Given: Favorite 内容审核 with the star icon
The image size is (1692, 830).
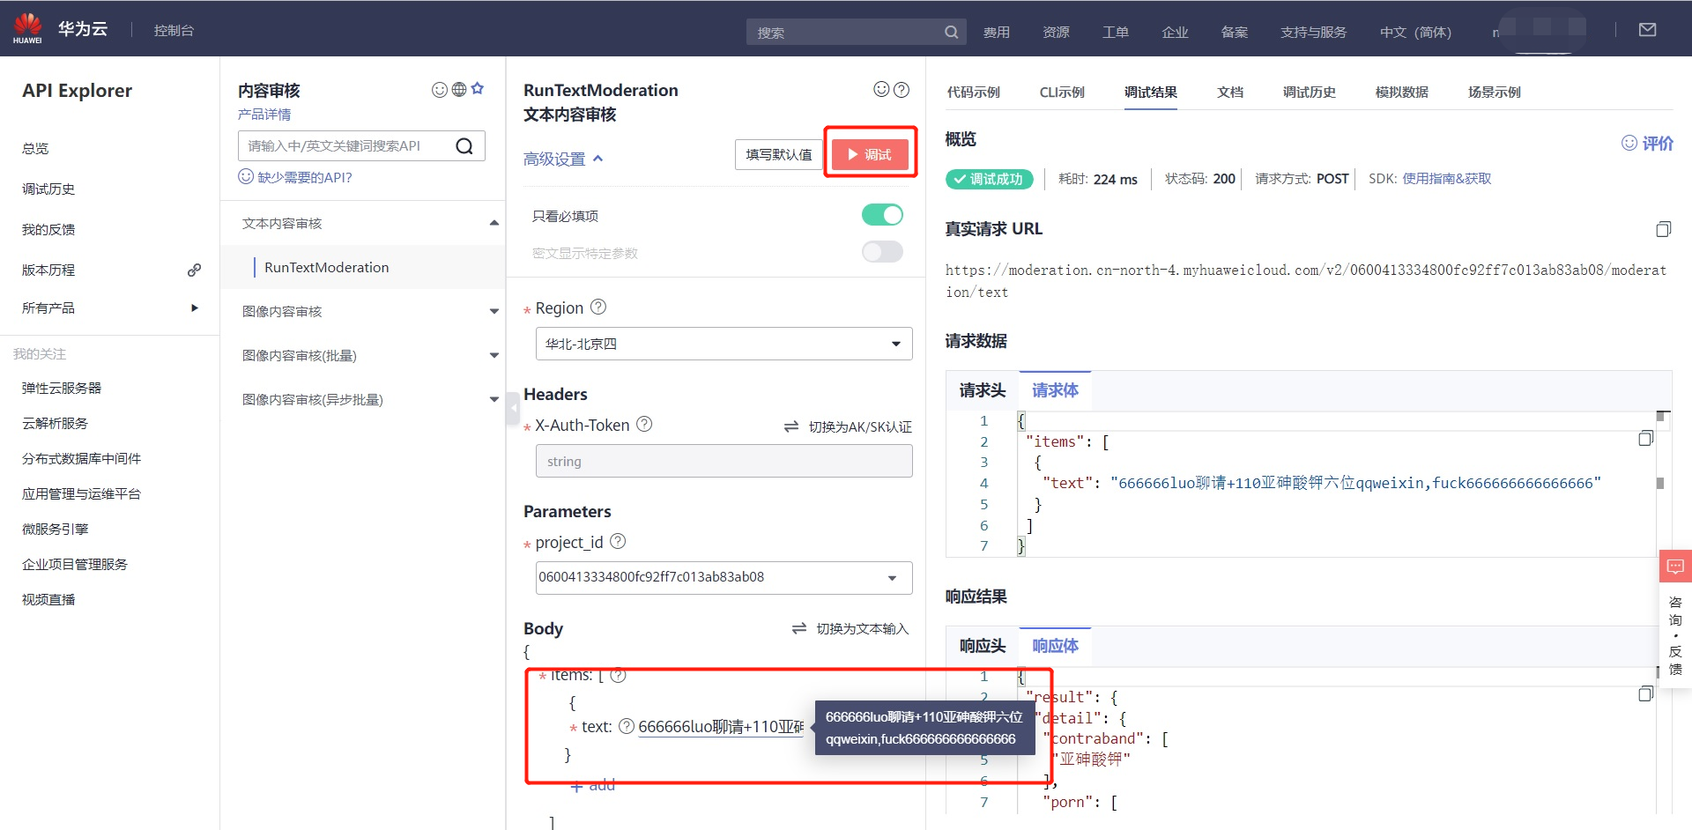Looking at the screenshot, I should [x=478, y=89].
